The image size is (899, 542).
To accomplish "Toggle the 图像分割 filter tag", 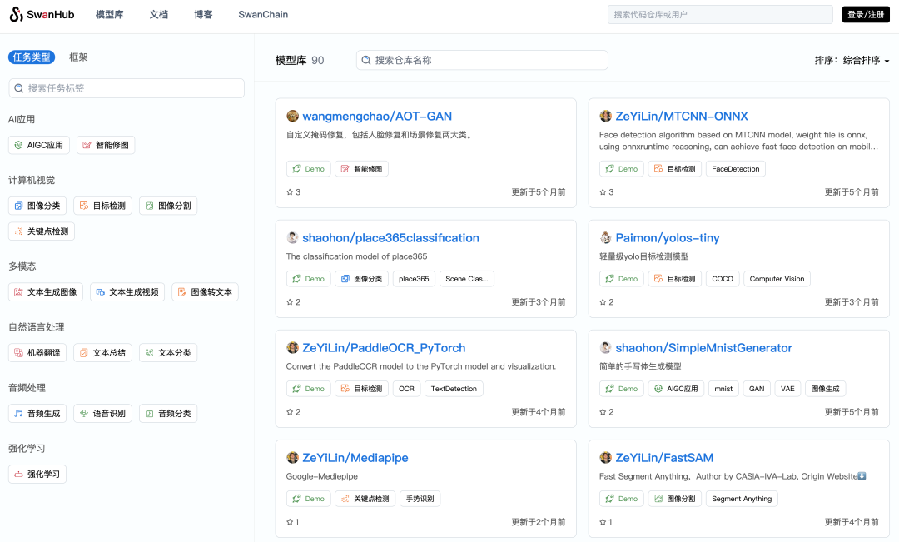I will [168, 206].
